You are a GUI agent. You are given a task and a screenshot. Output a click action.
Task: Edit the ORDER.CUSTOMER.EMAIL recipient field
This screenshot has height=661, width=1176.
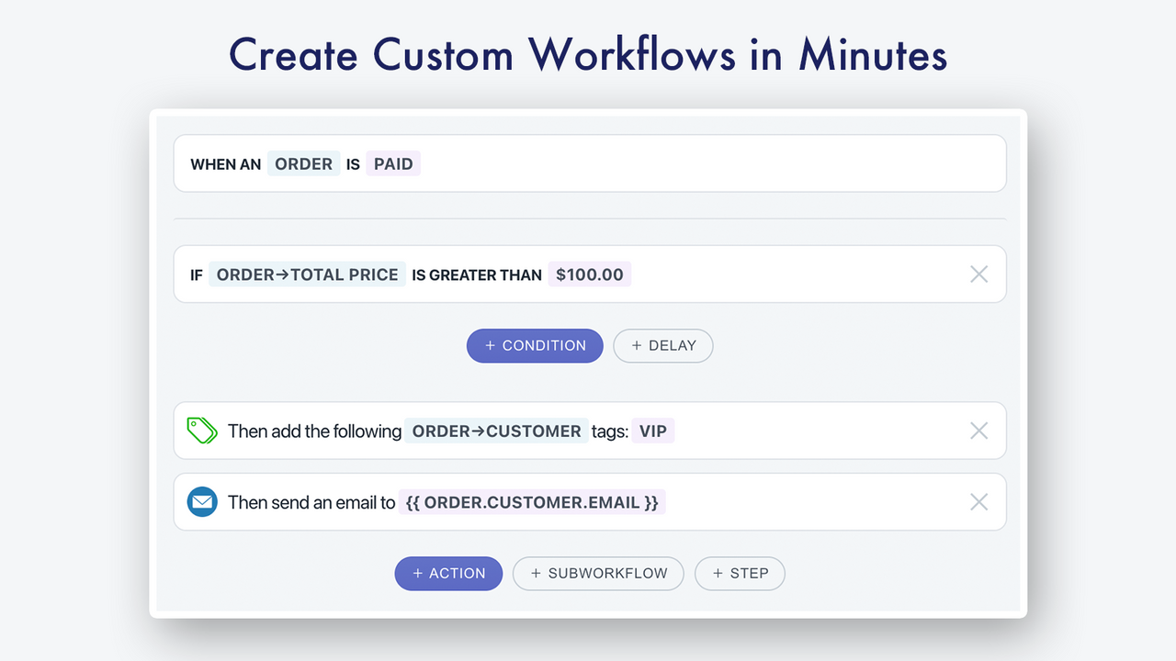coord(532,502)
